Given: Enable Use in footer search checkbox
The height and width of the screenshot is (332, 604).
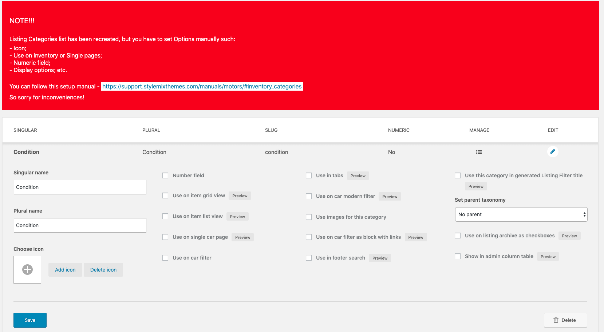Looking at the screenshot, I should [x=309, y=258].
